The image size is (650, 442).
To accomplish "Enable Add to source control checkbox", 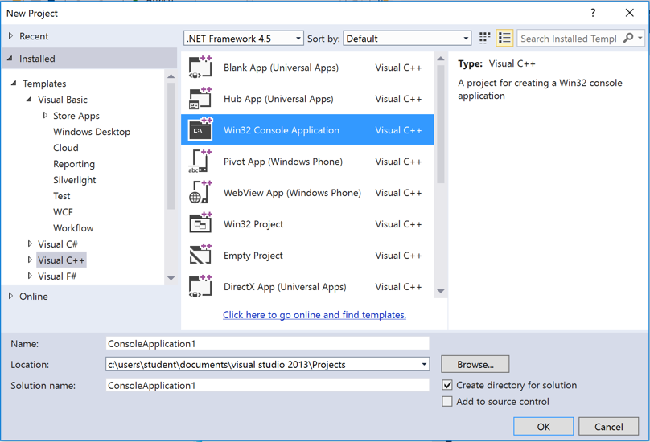I will (447, 401).
